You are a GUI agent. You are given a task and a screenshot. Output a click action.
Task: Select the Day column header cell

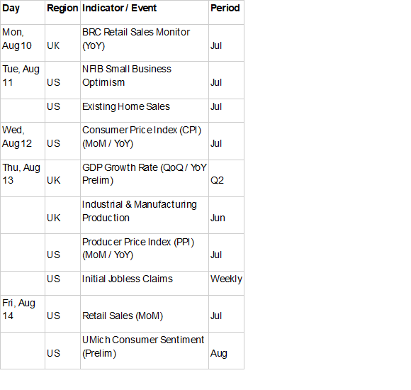point(23,12)
